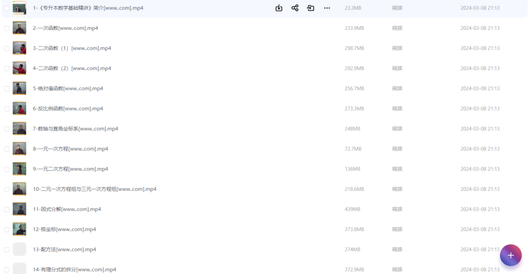Screen dimensions: 529x274
Task: Click the blank placeholder icon for 13-配方法
Action: click(20, 249)
